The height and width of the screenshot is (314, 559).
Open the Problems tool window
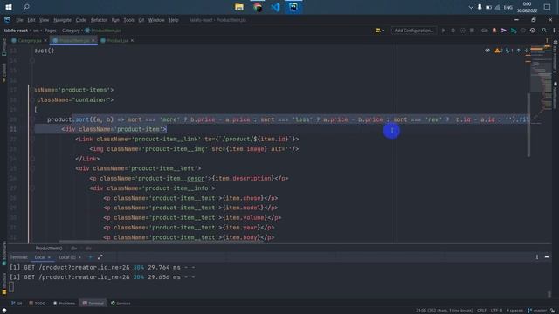click(x=64, y=304)
